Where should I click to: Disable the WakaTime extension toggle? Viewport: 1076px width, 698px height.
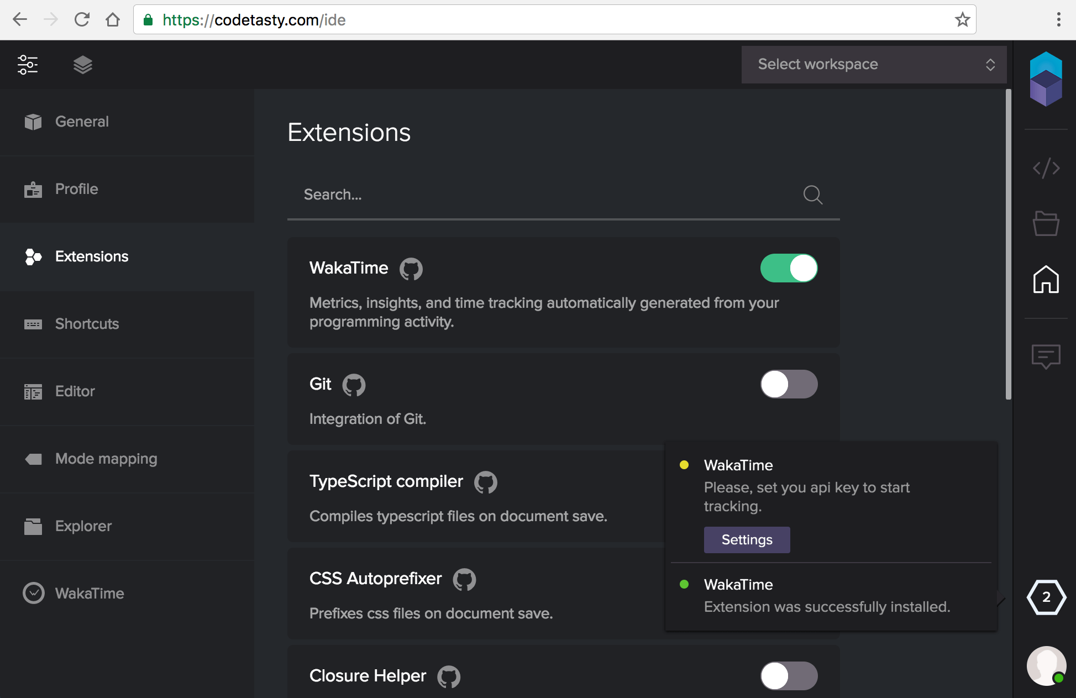pos(789,268)
